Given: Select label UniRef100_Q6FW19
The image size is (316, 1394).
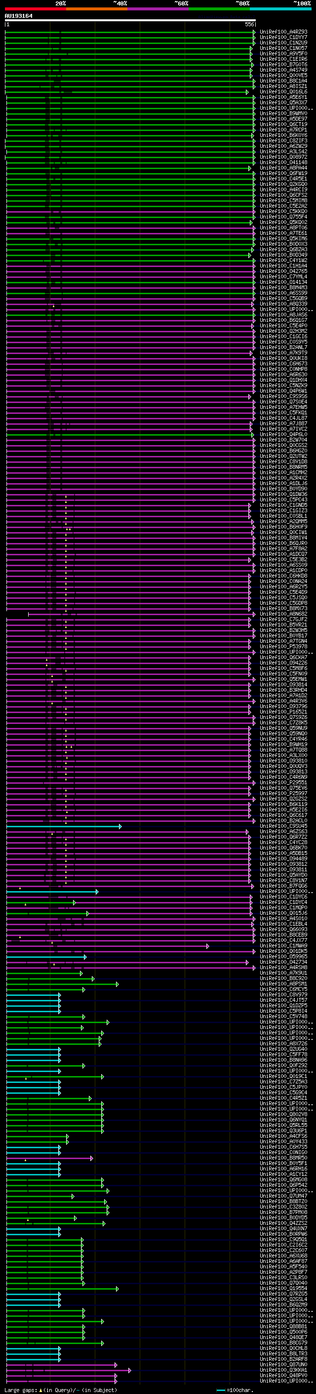Looking at the screenshot, I should coord(283,173).
